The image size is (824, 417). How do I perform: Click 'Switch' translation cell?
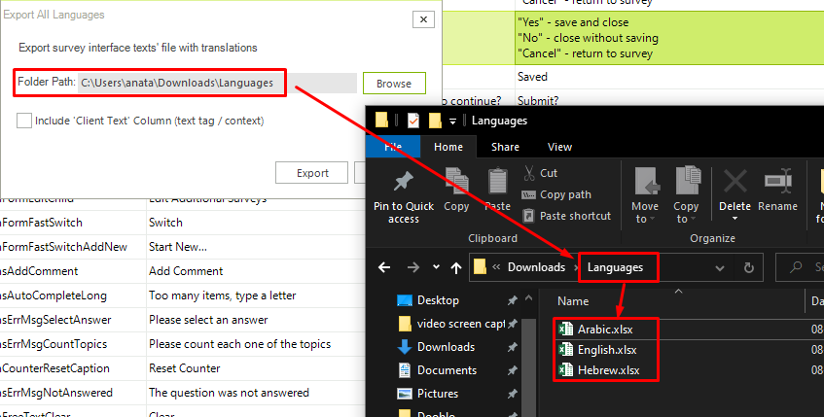[x=165, y=223]
